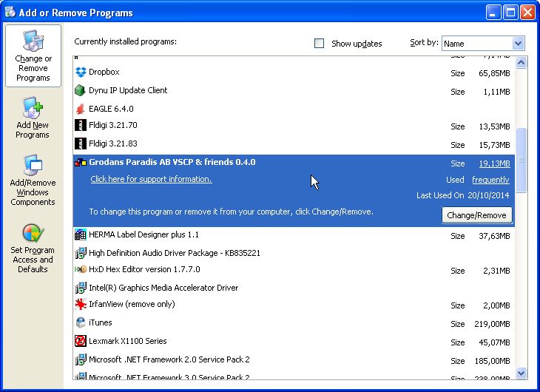This screenshot has height=392, width=540.
Task: Select the Lexmark X1100 Series icon
Action: coord(81,341)
